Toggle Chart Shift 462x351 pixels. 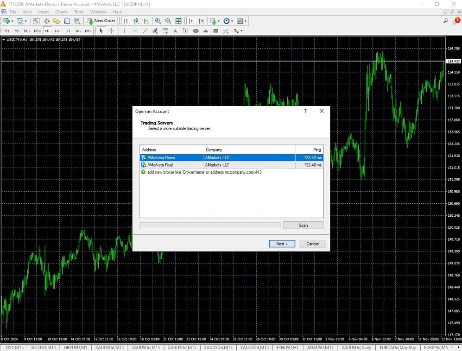[x=201, y=21]
